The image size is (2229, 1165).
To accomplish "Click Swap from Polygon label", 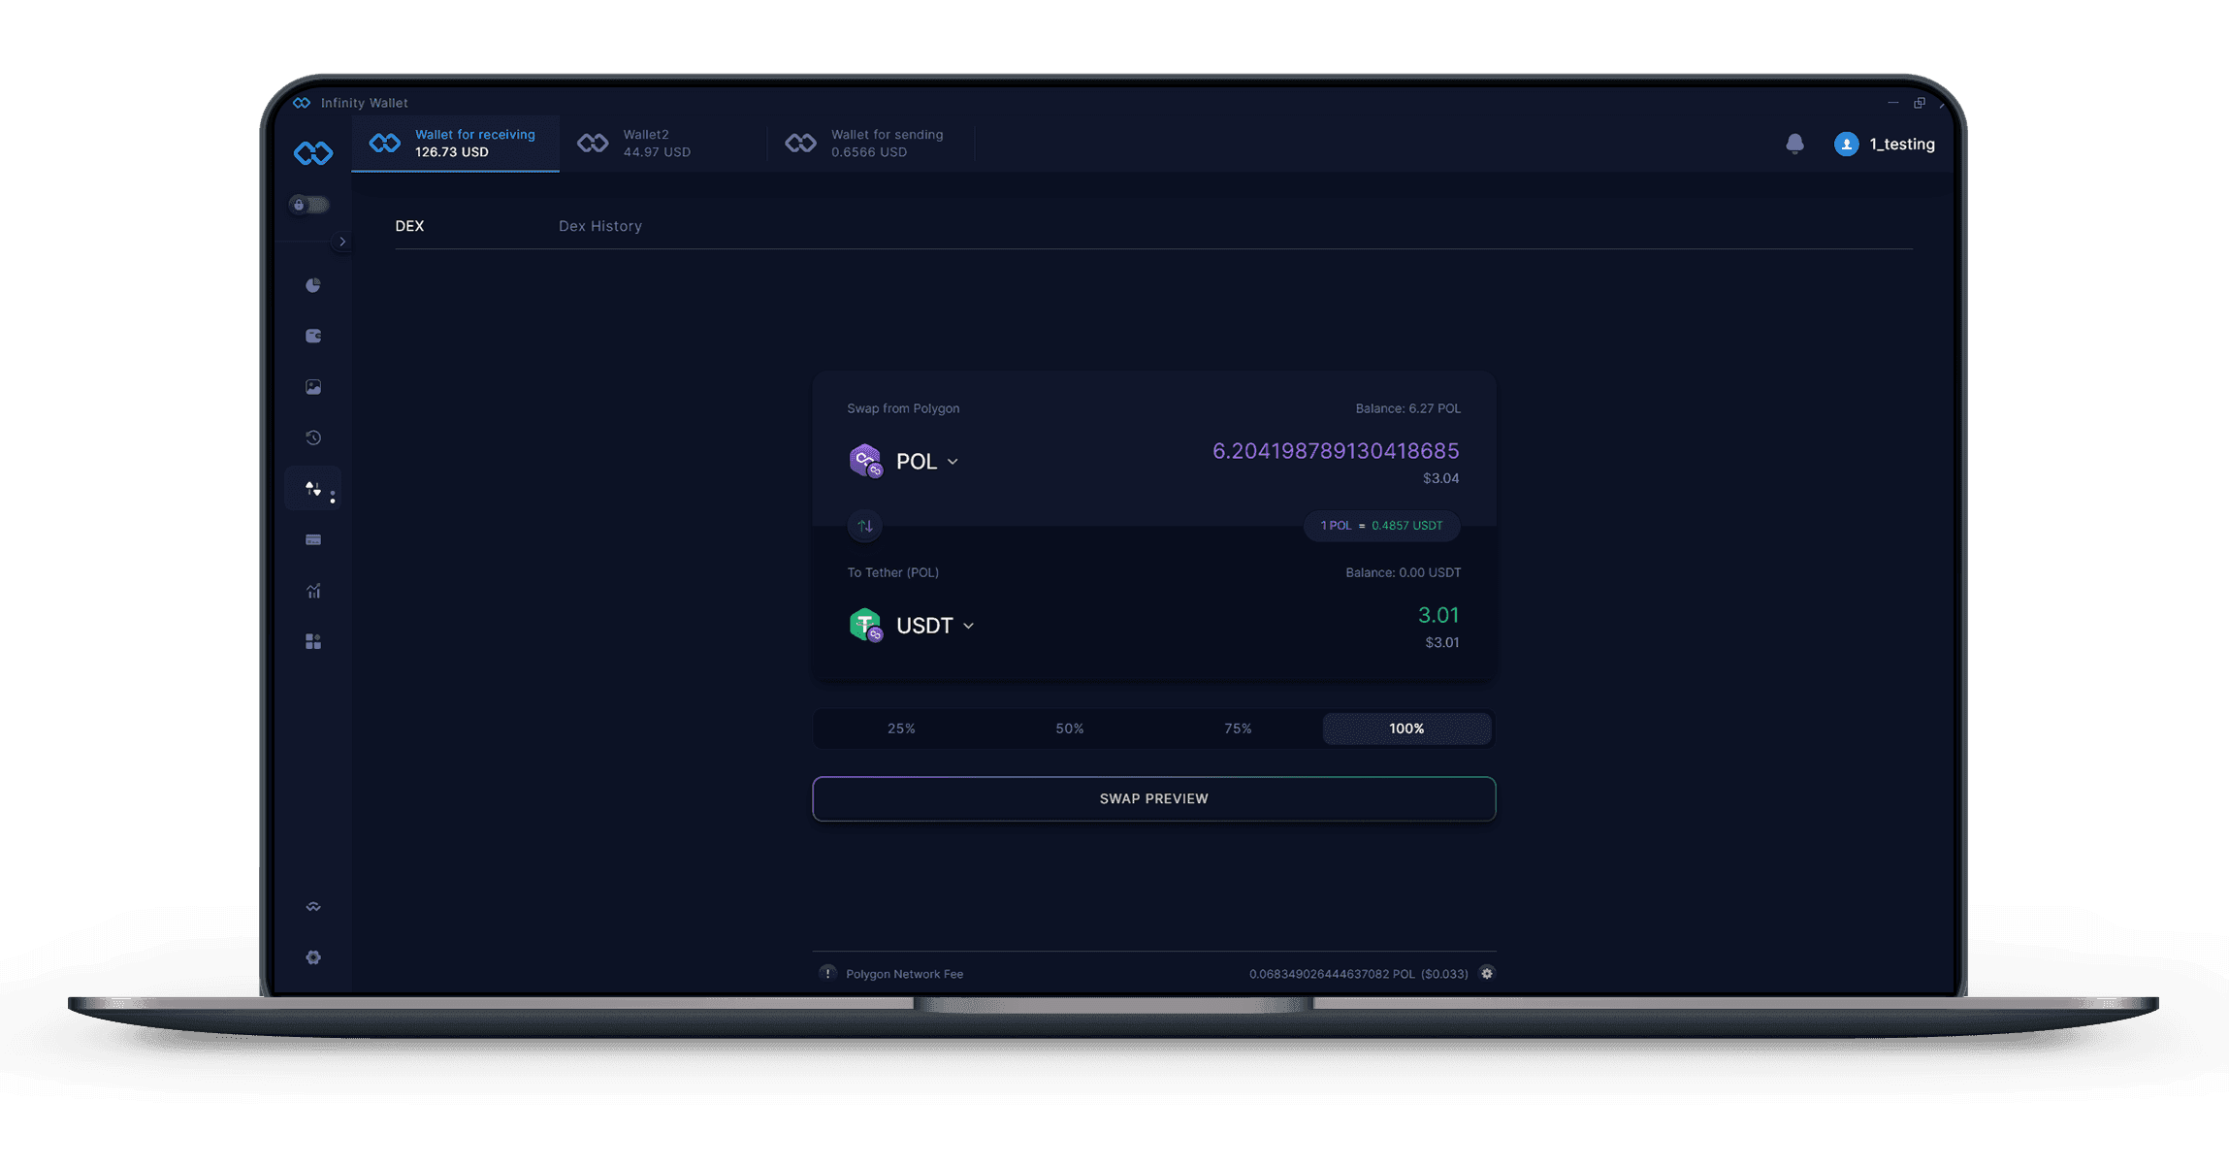I will (x=903, y=408).
